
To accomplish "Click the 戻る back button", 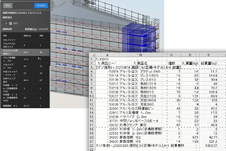I will [x=8, y=6].
